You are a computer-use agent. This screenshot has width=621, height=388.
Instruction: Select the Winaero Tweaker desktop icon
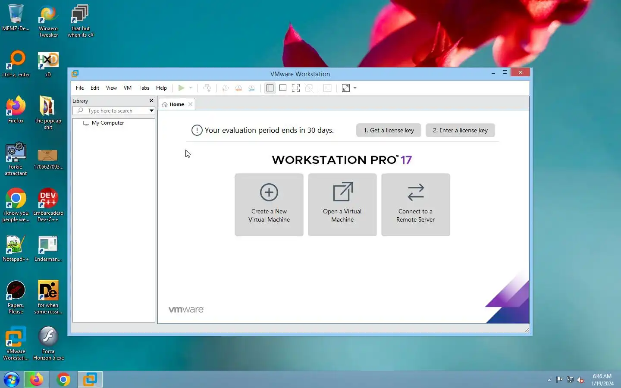(x=48, y=21)
